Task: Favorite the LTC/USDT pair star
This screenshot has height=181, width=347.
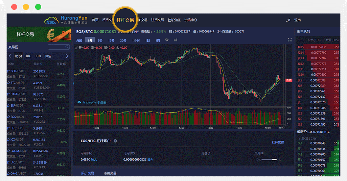Action: point(8,162)
